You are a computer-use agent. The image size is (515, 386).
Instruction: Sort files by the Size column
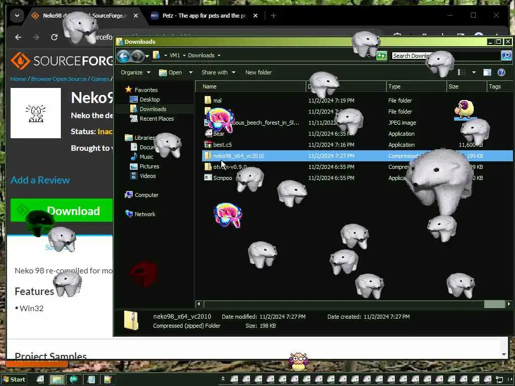pyautogui.click(x=466, y=86)
